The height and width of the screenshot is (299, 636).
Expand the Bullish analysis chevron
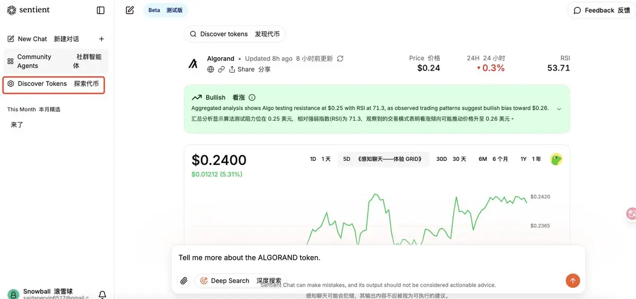(559, 108)
